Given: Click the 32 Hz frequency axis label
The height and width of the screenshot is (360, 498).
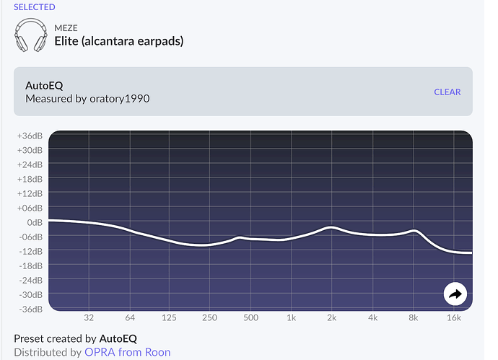Looking at the screenshot, I should (x=89, y=318).
